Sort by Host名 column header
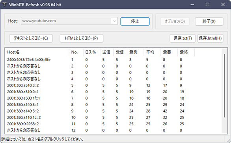The image size is (231, 143). [37, 52]
